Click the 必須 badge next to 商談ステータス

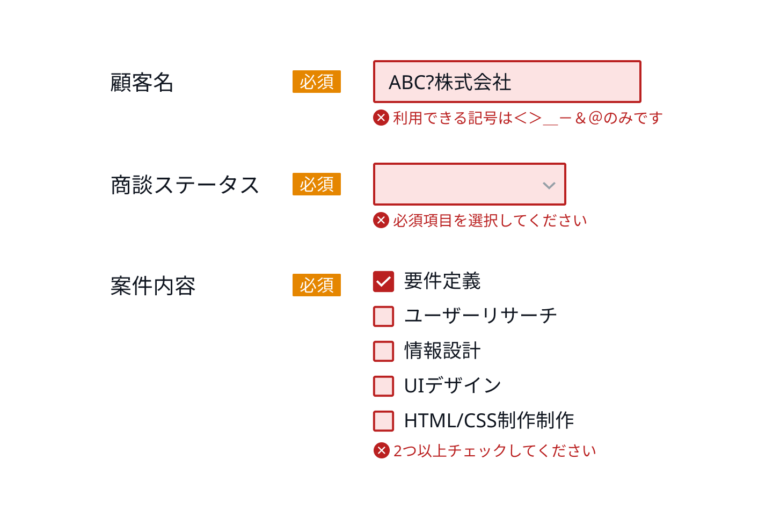pos(316,184)
